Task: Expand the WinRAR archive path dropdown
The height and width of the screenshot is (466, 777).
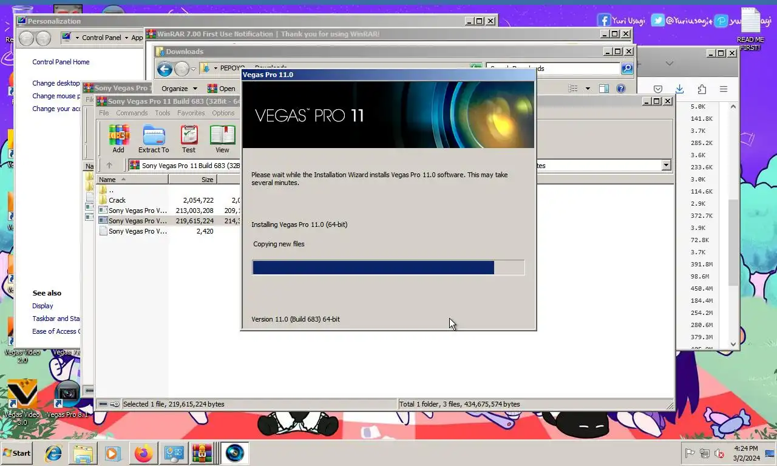Action: pos(666,165)
